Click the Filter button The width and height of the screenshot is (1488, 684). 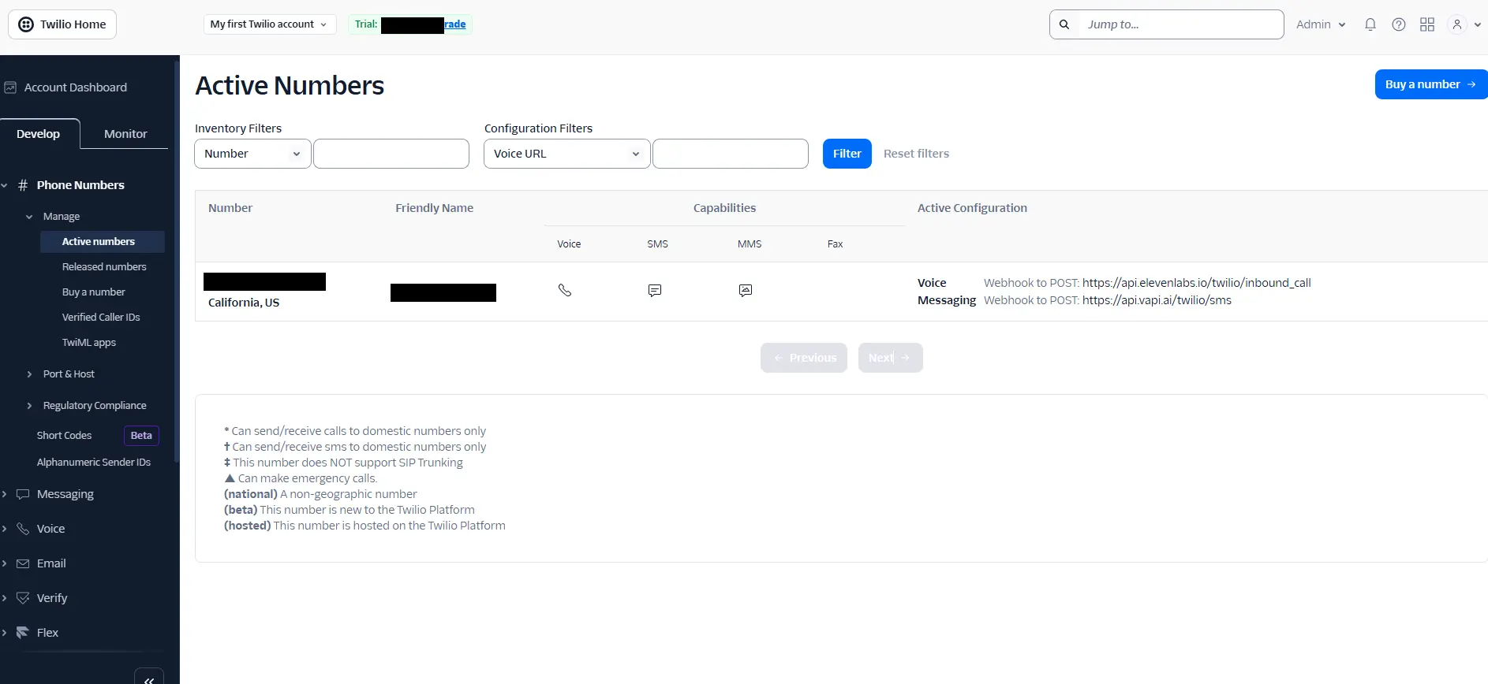(x=847, y=154)
